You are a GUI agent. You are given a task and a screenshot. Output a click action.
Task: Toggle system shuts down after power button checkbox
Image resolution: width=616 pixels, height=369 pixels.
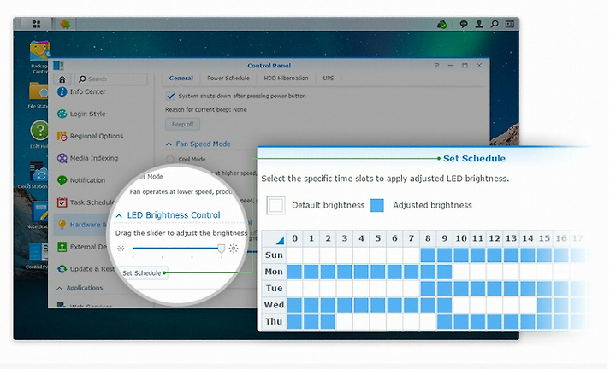click(x=170, y=96)
